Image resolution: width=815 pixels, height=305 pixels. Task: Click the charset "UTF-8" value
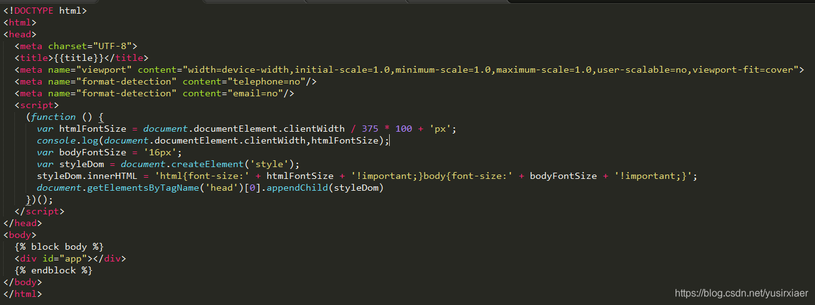(112, 46)
